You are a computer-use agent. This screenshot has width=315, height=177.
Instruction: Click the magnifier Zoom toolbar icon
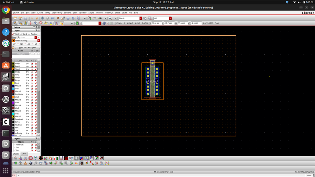pyautogui.click(x=110, y=18)
